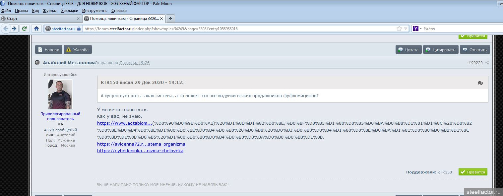Viewport: 503px width, 196px height.
Task: Click the Интересующийся user title
Action: point(60,75)
